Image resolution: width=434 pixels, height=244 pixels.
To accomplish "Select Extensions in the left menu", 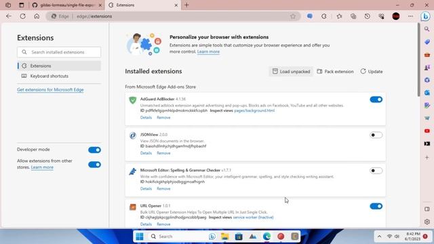I will click(x=59, y=66).
